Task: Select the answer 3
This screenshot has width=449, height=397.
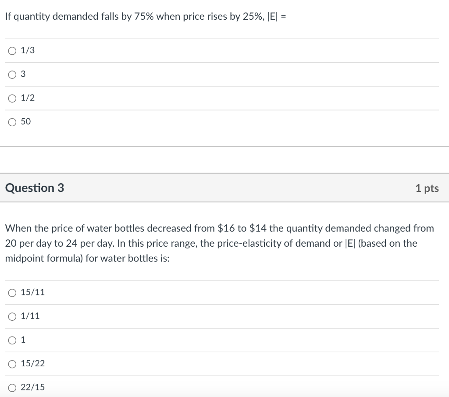Action: 12,74
